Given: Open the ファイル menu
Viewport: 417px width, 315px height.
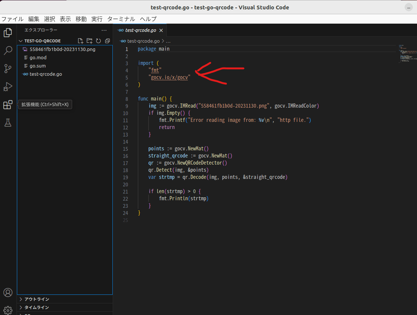Looking at the screenshot, I should (x=12, y=19).
